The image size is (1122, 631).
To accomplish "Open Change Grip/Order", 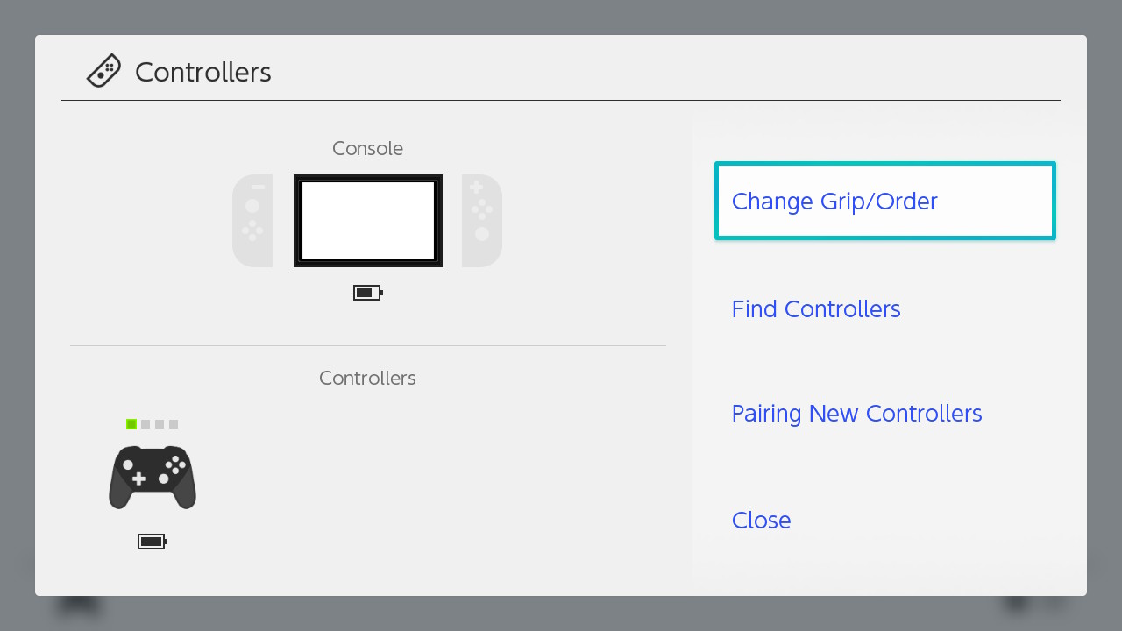I will [884, 201].
